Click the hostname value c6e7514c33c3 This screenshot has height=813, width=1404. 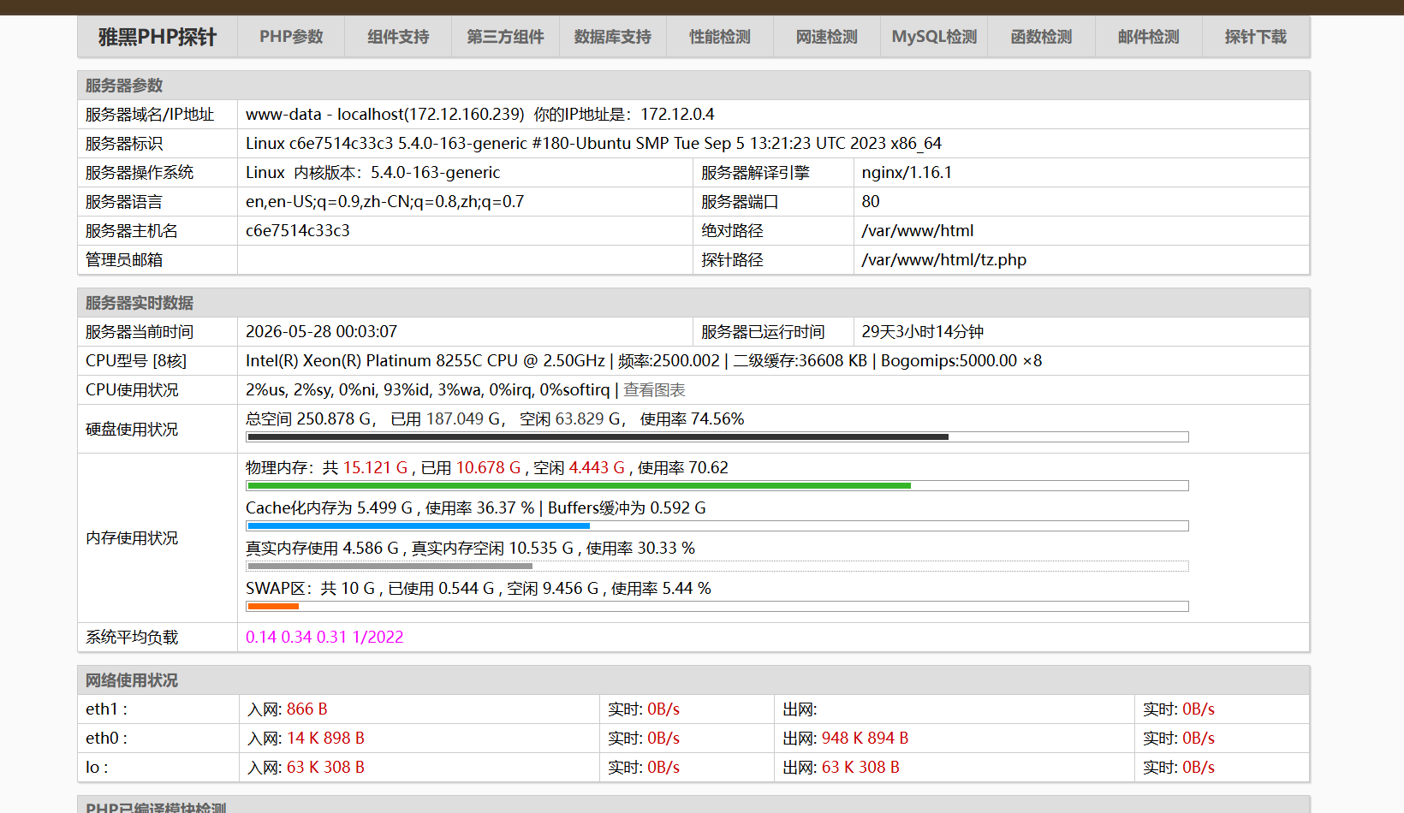pyautogui.click(x=298, y=230)
